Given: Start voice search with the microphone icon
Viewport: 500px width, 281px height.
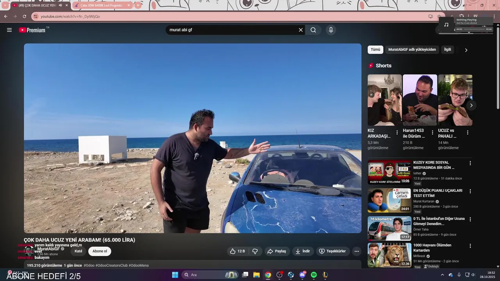Looking at the screenshot, I should (x=331, y=30).
